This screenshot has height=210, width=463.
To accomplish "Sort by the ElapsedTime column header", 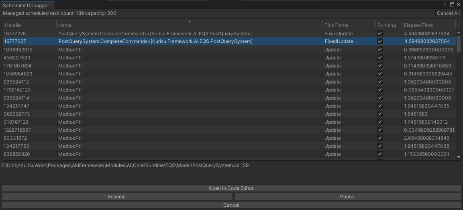I will pyautogui.click(x=429, y=25).
